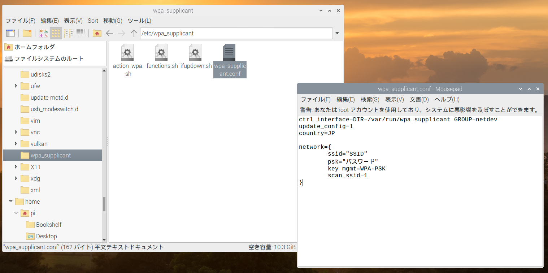Collapse the home folder node
Screen dimensions: 548x273
point(10,201)
